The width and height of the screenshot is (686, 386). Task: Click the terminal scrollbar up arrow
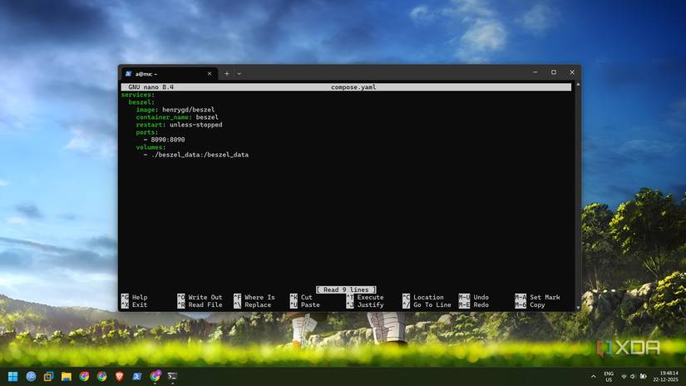point(578,84)
